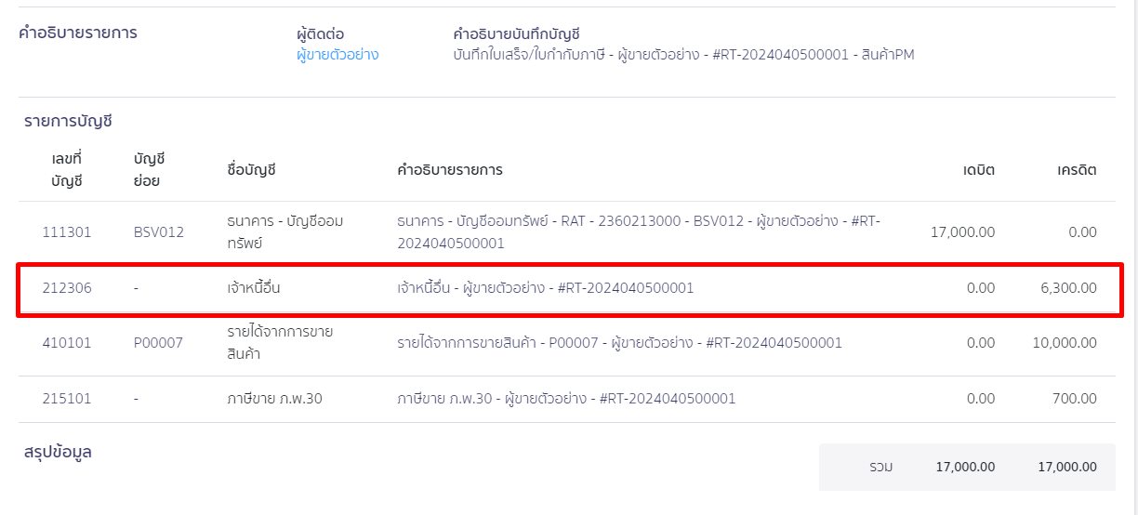The height and width of the screenshot is (515, 1138).
Task: Click the รวม total label
Action: pos(881,467)
